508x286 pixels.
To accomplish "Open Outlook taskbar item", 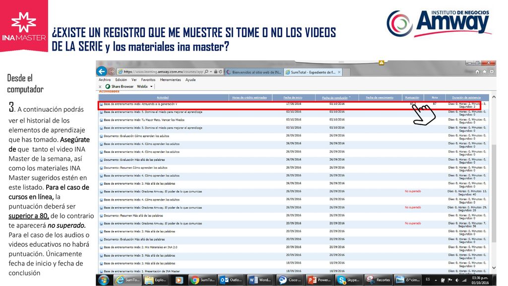I will [x=231, y=280].
